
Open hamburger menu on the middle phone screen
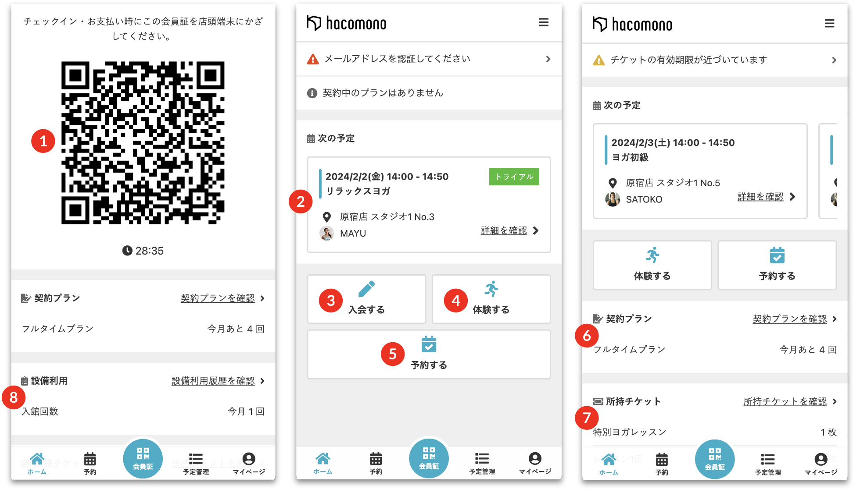click(x=543, y=22)
